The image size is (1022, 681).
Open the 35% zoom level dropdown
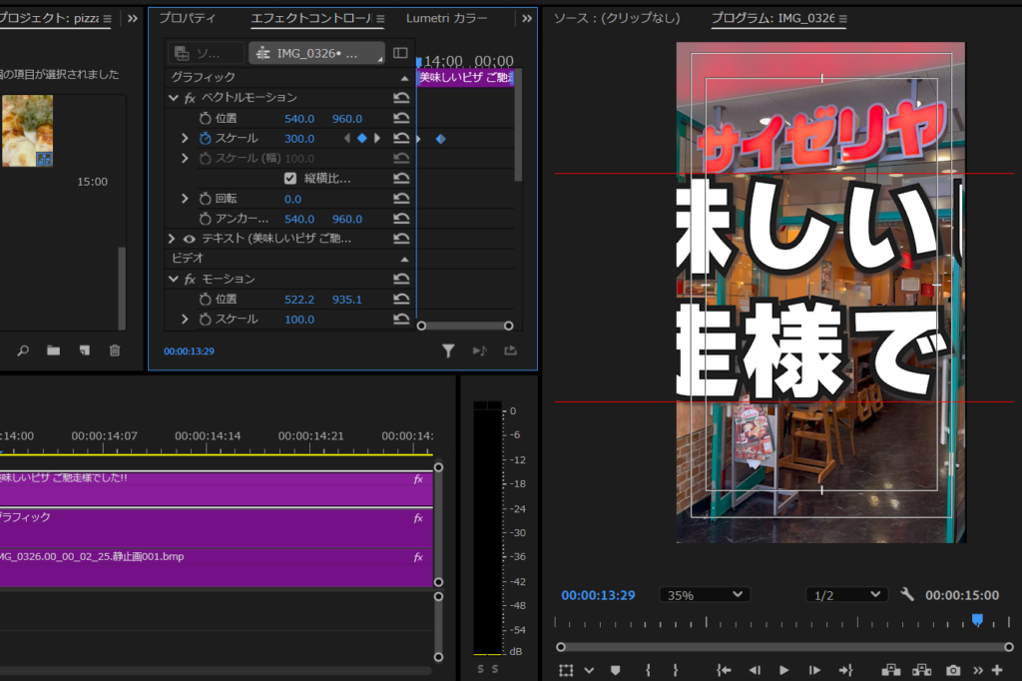click(705, 594)
